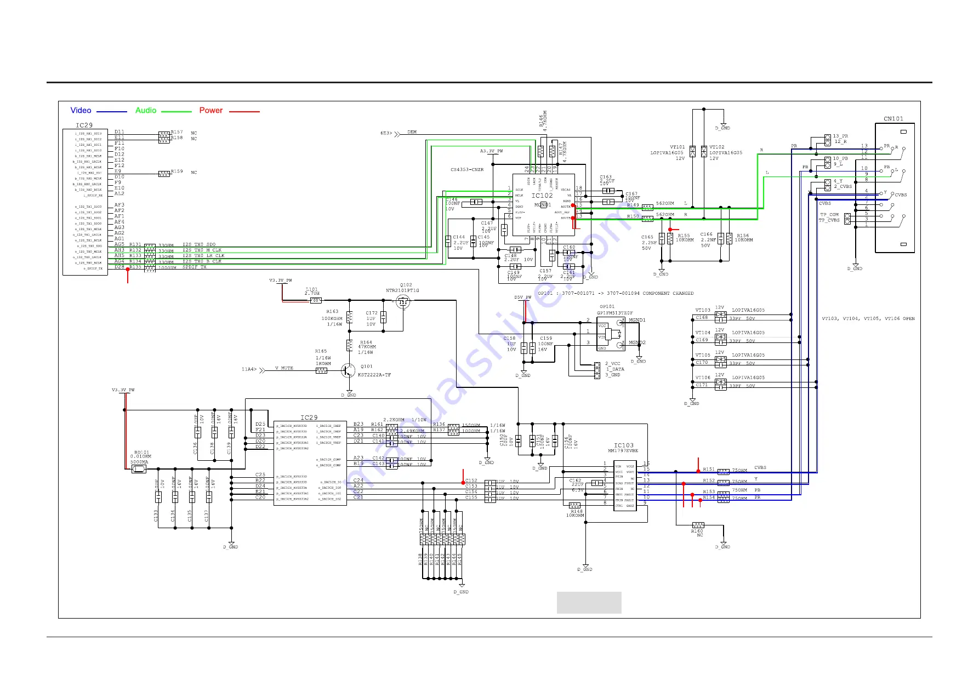Click the R131 resistor label

[x=135, y=244]
